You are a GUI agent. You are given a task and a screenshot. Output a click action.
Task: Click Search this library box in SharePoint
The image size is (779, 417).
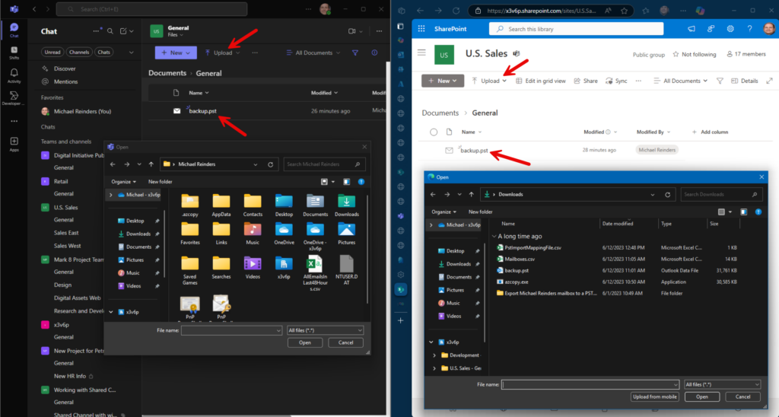coord(577,29)
